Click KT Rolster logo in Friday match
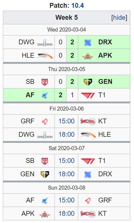This screenshot has height=223, width=134. coord(88,122)
